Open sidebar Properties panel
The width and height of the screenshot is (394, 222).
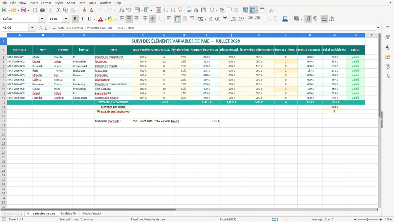click(x=388, y=38)
